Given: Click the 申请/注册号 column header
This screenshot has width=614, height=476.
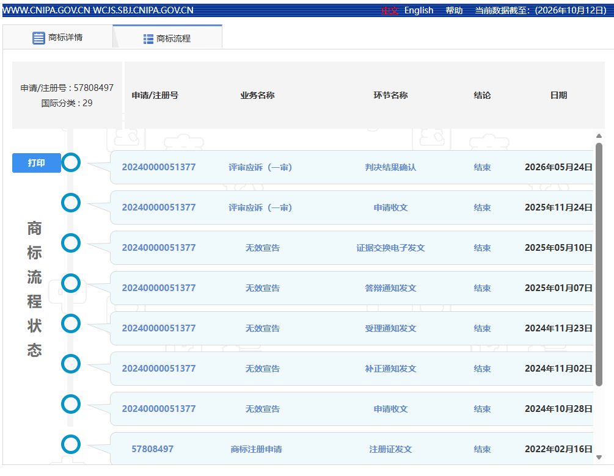Looking at the screenshot, I should click(155, 95).
